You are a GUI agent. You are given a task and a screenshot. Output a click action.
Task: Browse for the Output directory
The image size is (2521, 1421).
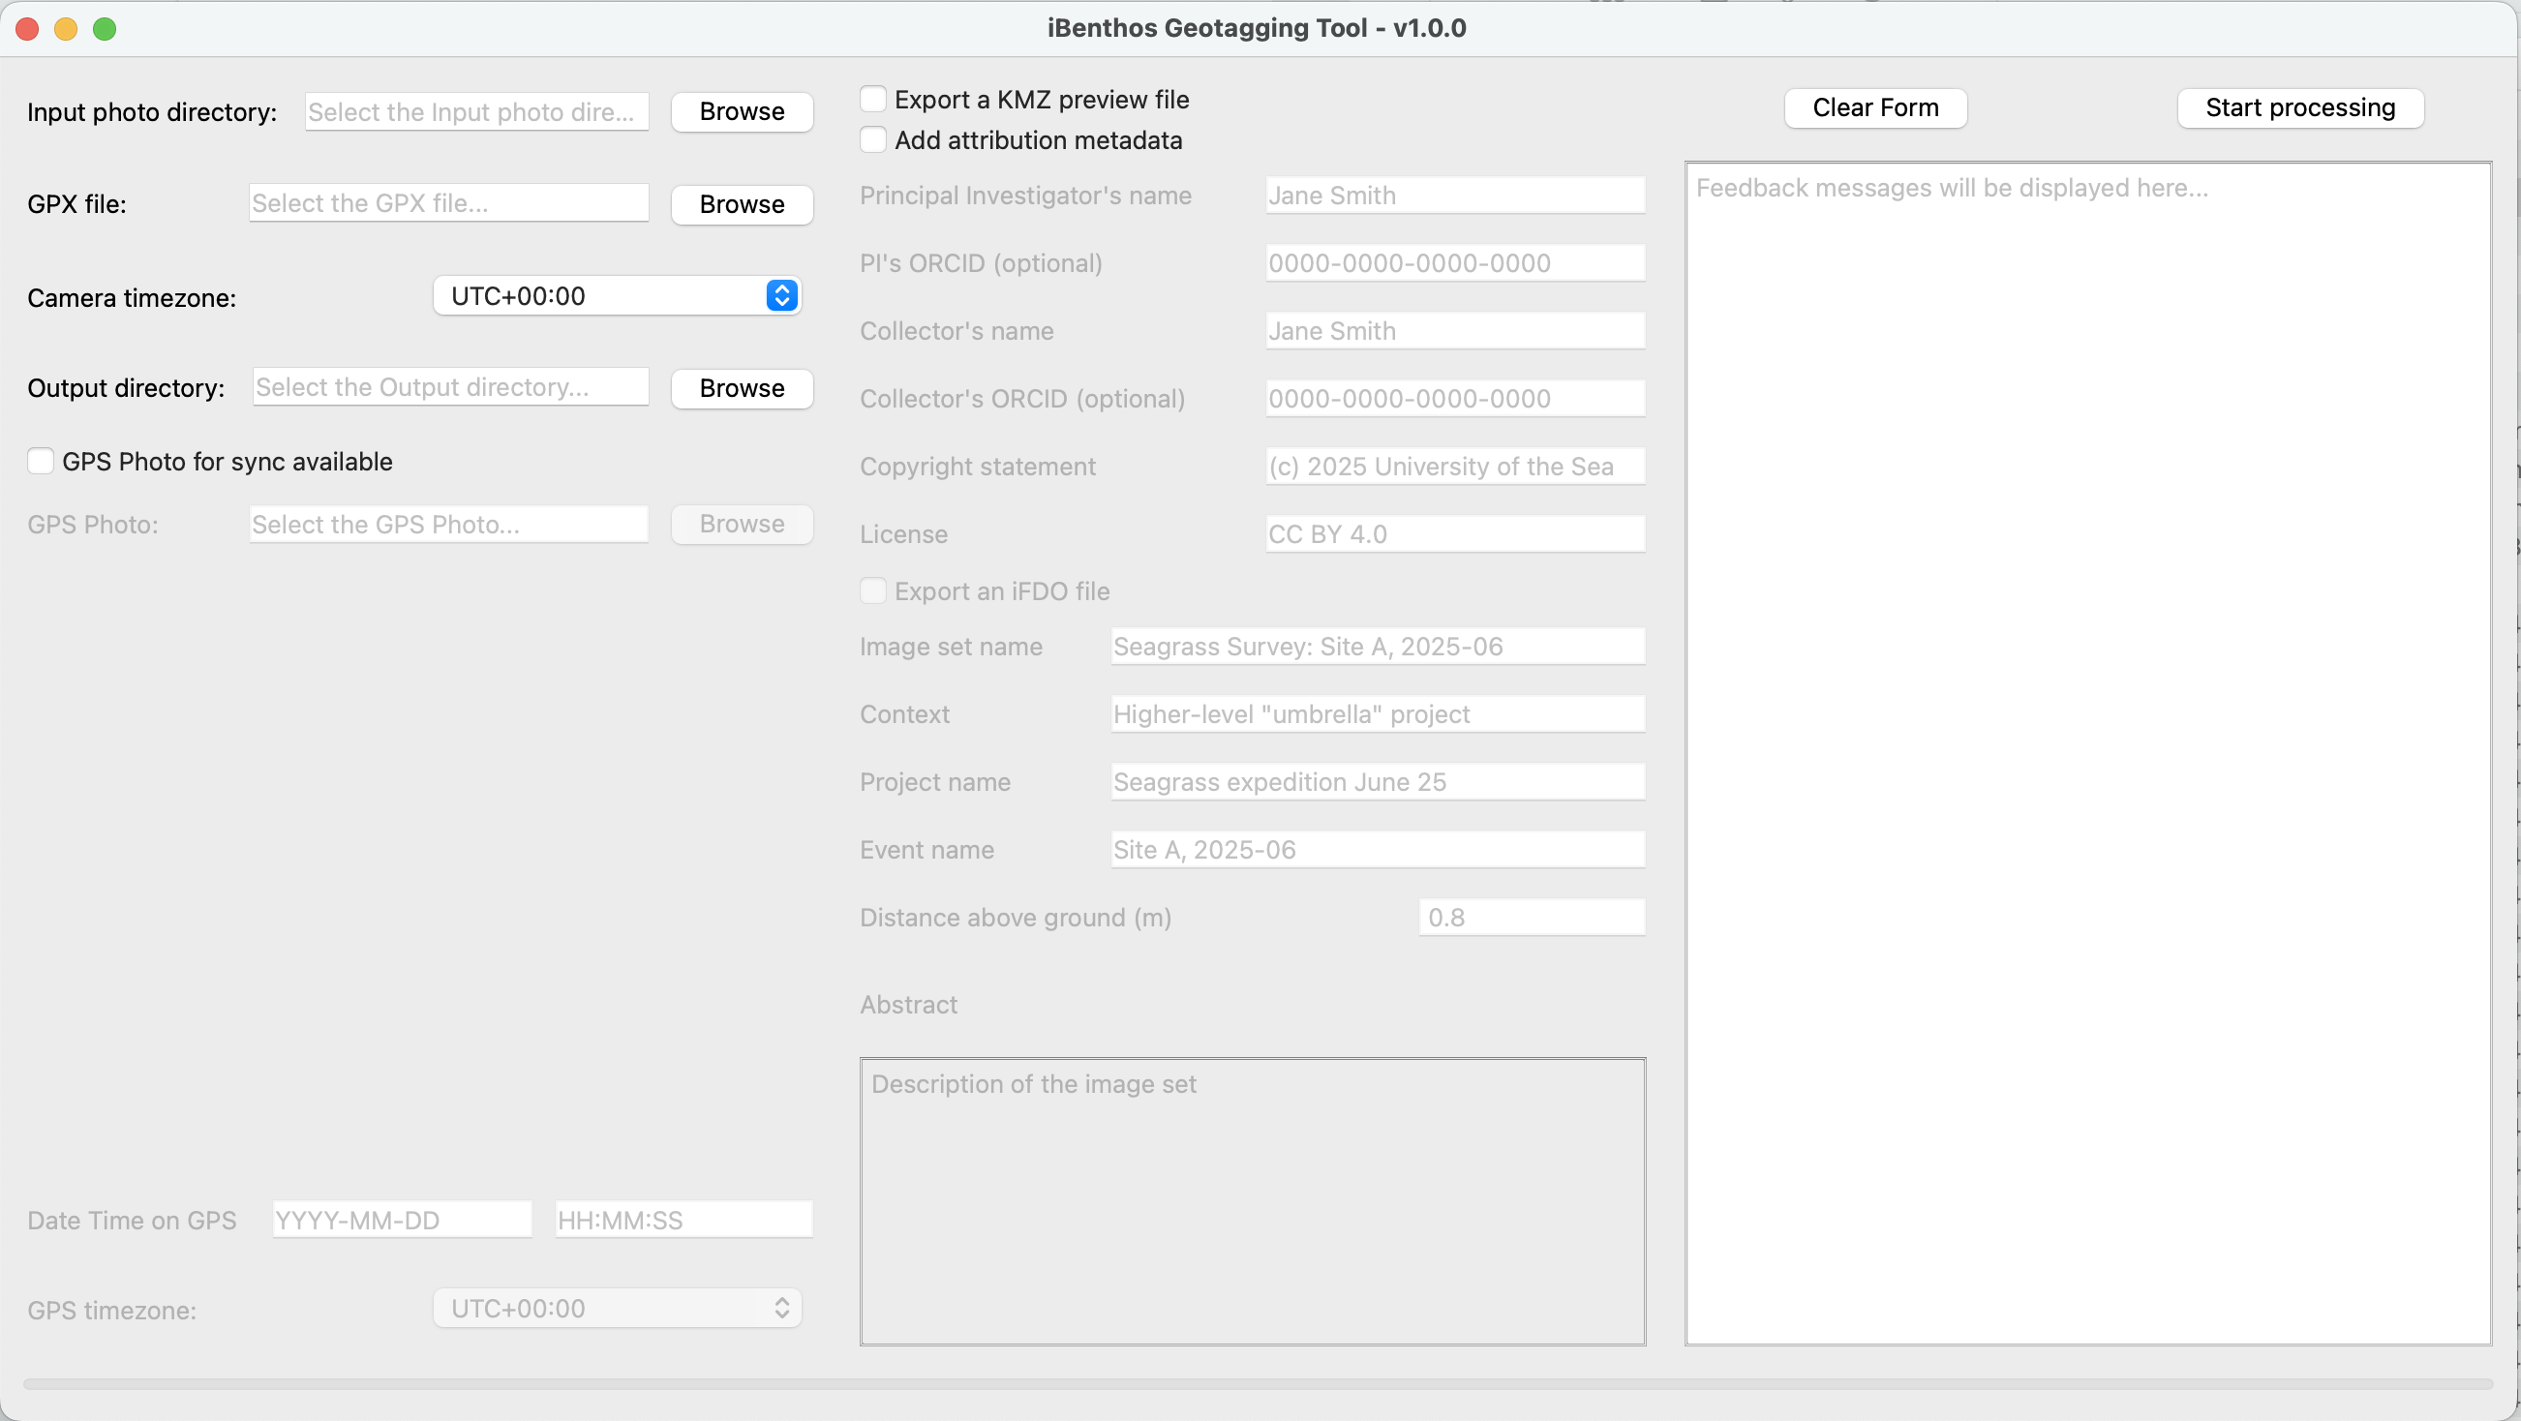tap(741, 387)
